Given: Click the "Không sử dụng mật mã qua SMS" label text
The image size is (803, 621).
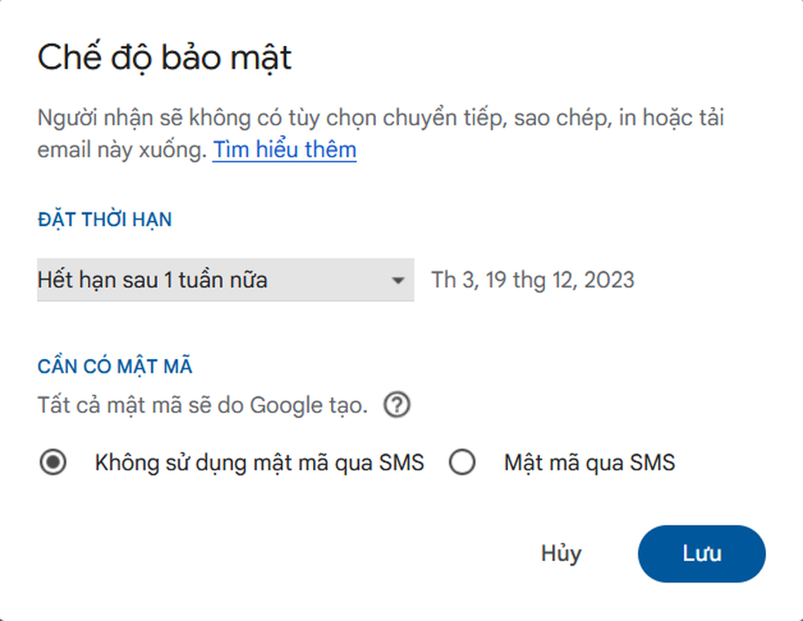Looking at the screenshot, I should pos(259,463).
